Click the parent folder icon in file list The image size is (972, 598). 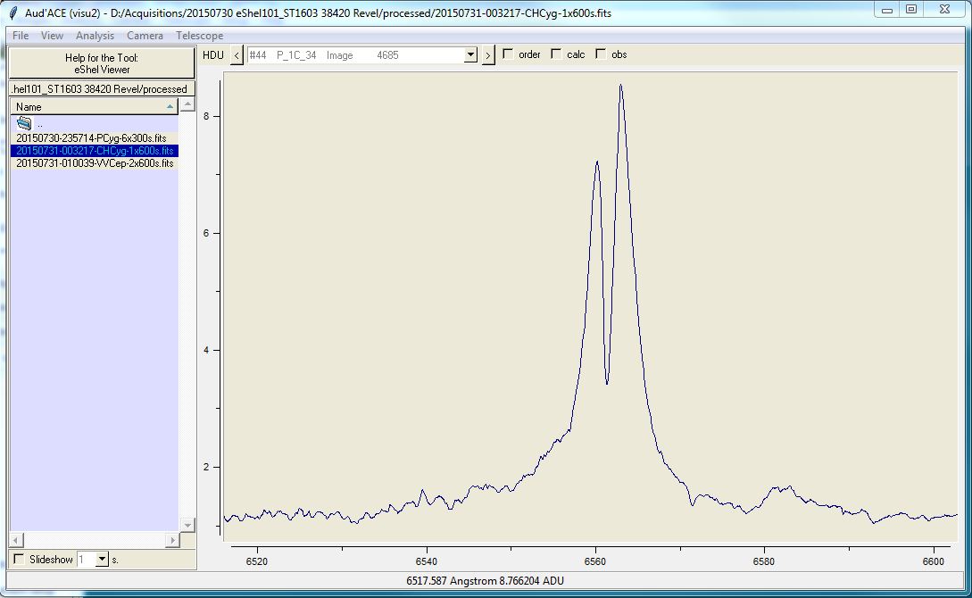point(24,123)
